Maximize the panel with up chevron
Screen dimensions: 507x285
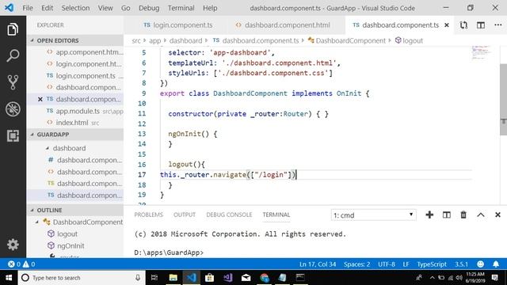pos(481,215)
